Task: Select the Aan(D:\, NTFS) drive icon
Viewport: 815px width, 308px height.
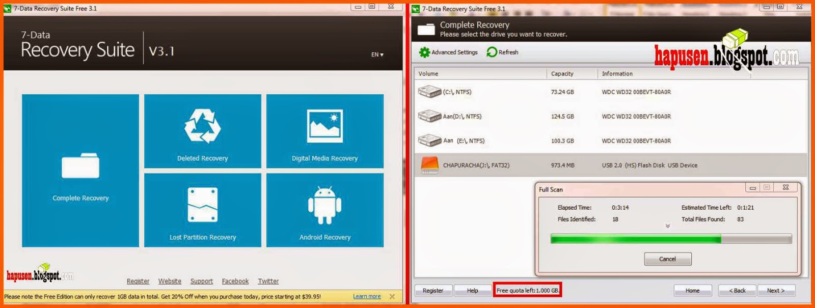Action: click(x=429, y=117)
